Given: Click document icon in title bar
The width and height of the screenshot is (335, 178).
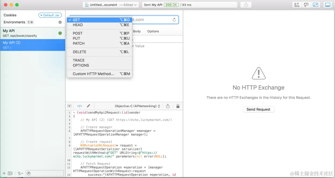Looking at the screenshot, I should (x=87, y=5).
